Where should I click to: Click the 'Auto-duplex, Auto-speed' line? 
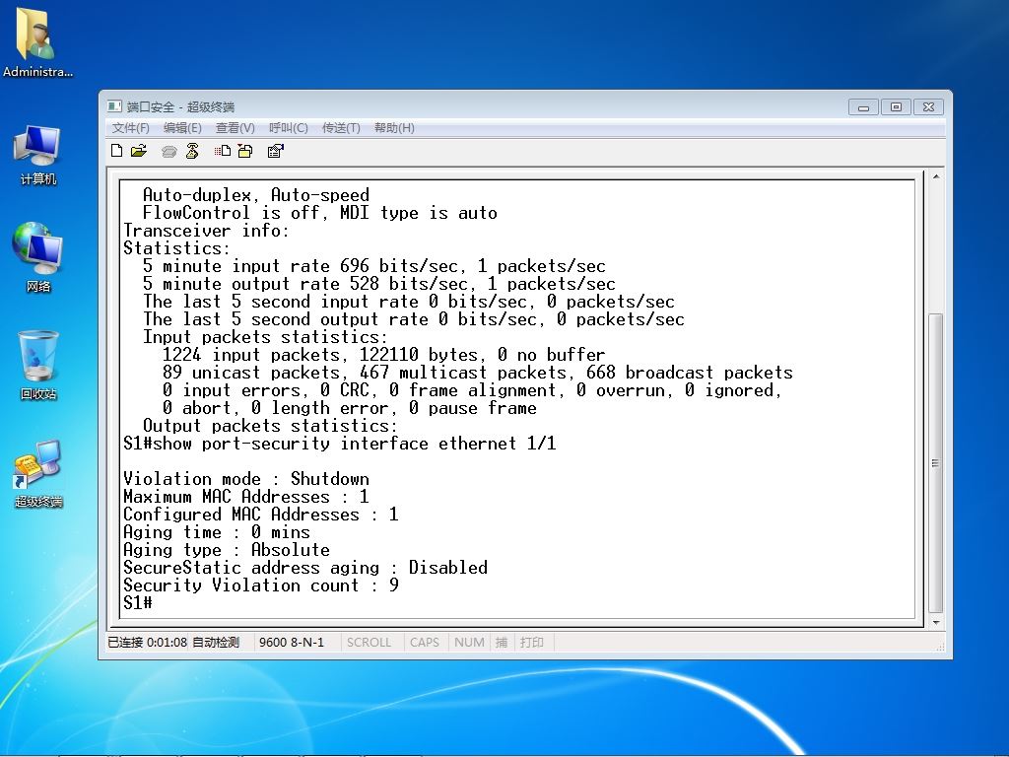[x=256, y=195]
